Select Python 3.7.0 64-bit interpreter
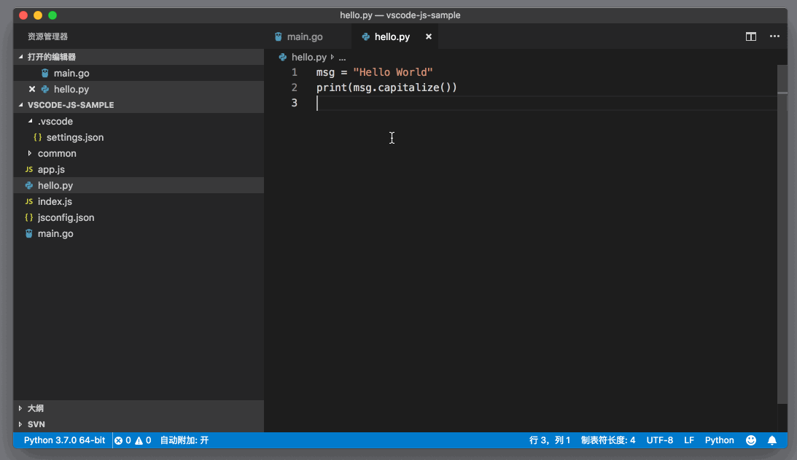The image size is (797, 460). click(64, 440)
